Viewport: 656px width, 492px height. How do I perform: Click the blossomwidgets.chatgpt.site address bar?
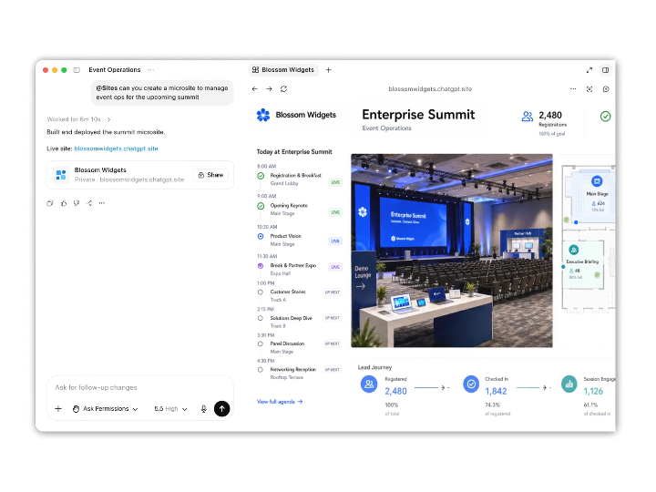430,89
